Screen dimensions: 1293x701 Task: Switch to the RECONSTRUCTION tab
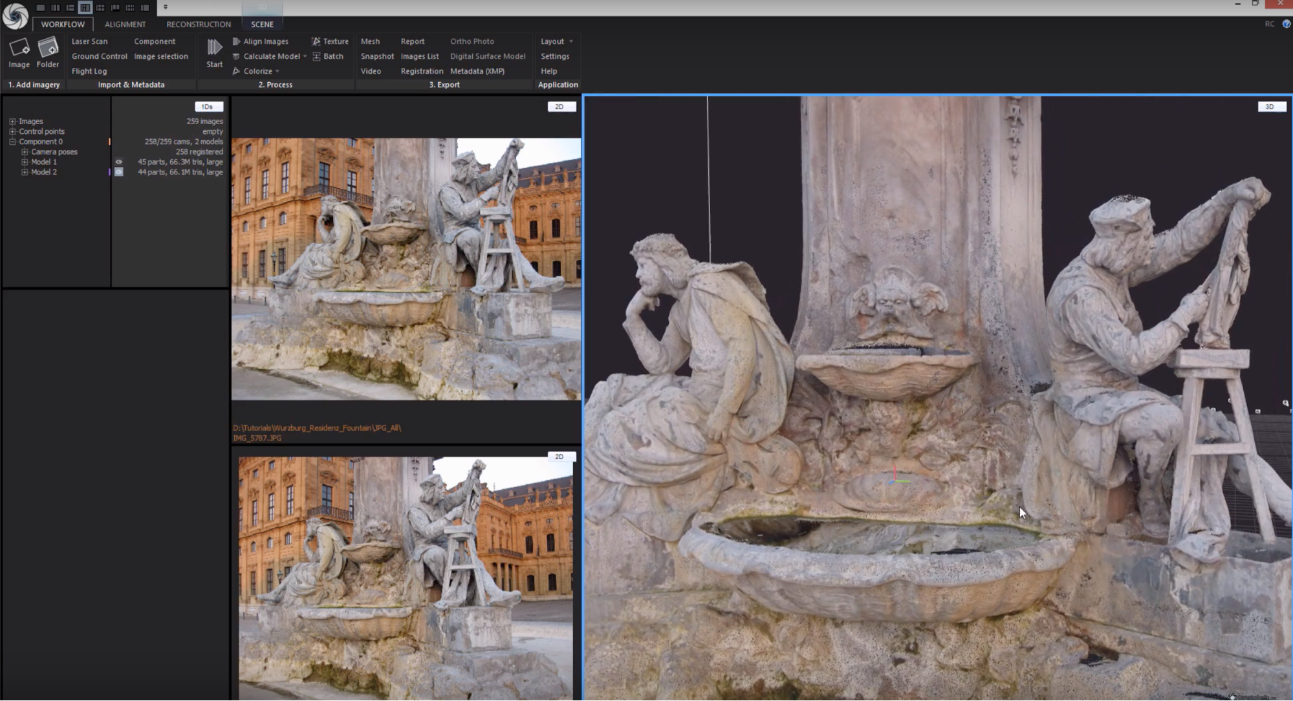(199, 24)
